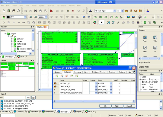Switch to the Indexes tab

[77, 72]
